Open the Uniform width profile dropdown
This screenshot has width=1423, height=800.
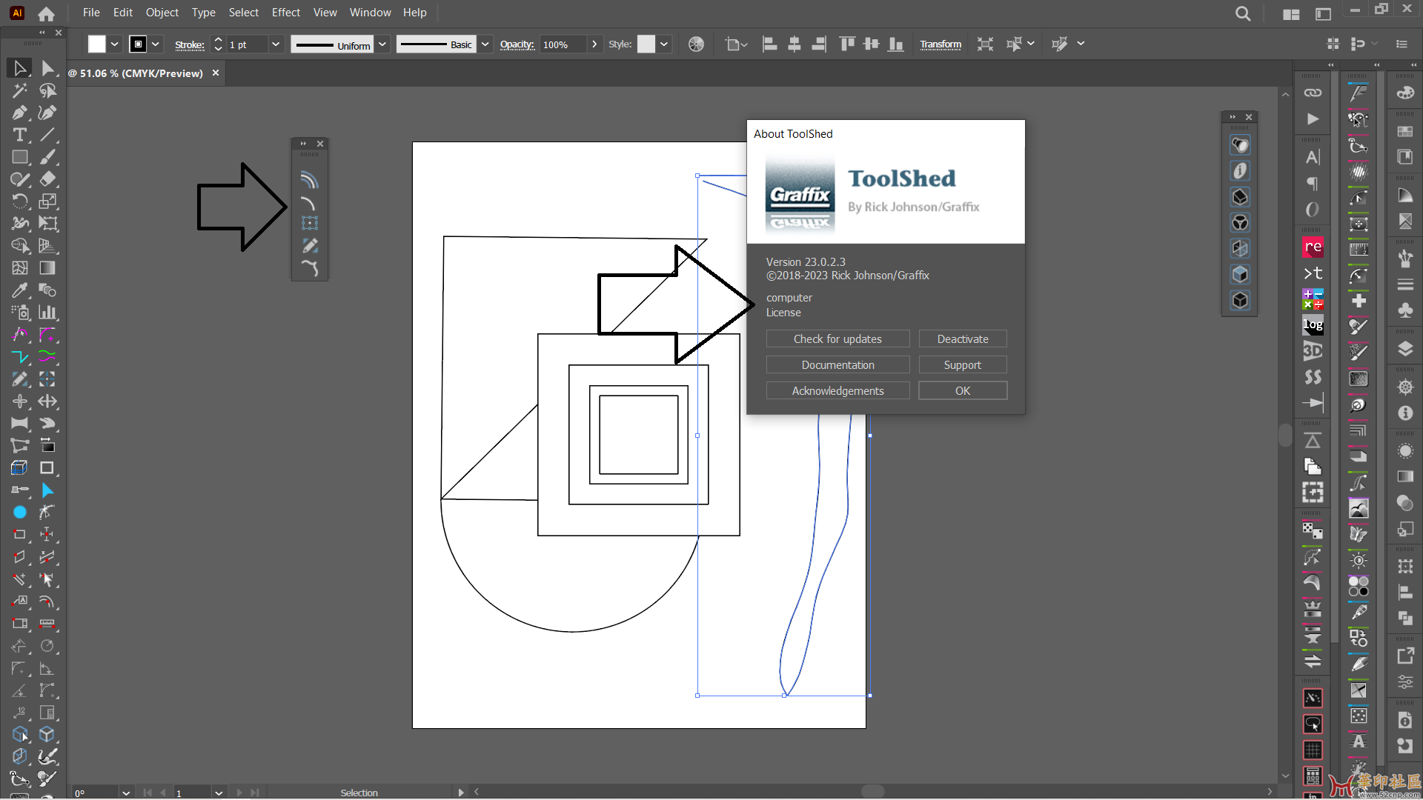point(382,44)
